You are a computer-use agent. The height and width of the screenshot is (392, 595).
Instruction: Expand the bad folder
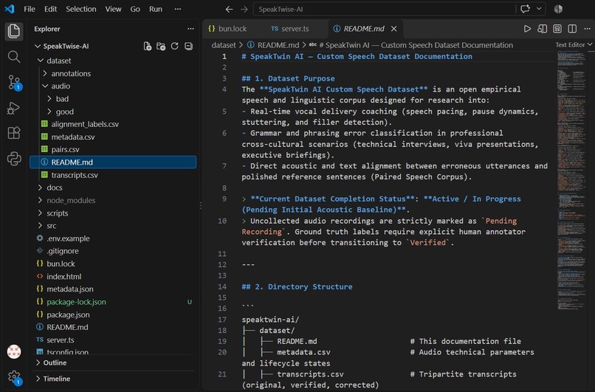tap(49, 99)
